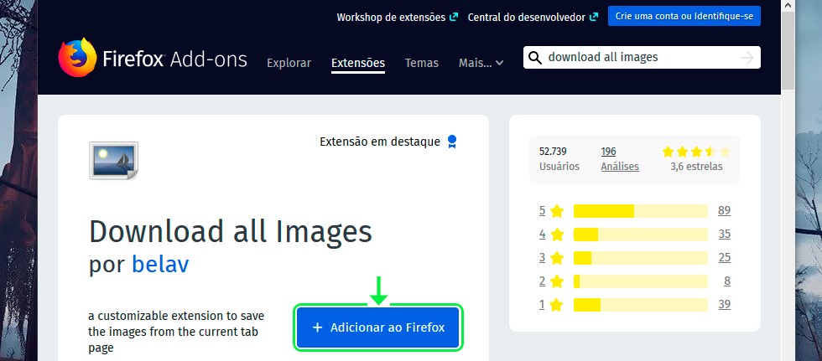Switch to the Temas tab

pos(421,63)
